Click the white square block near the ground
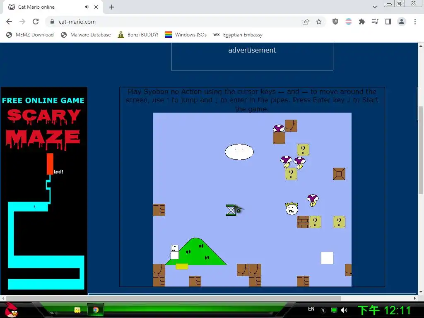The height and width of the screenshot is (318, 424). pyautogui.click(x=327, y=258)
